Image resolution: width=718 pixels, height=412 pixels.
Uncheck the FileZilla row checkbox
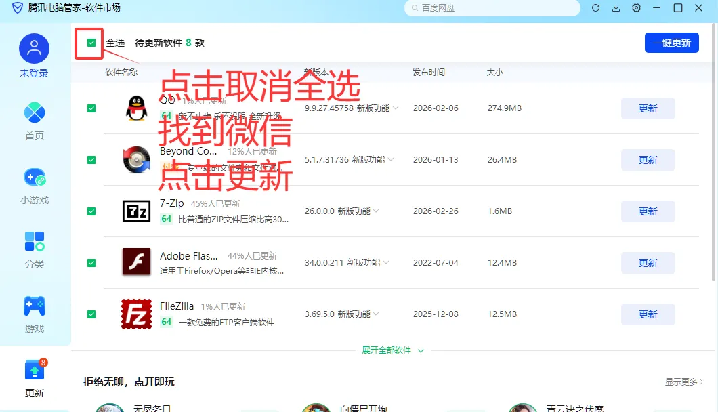pyautogui.click(x=91, y=314)
